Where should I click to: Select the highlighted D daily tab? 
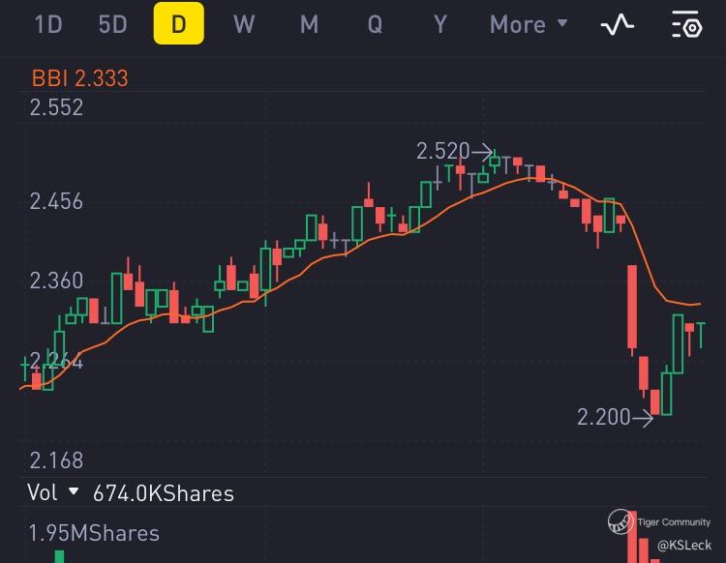178,25
